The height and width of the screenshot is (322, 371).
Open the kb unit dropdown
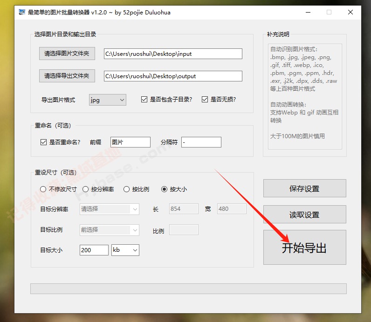click(x=125, y=250)
